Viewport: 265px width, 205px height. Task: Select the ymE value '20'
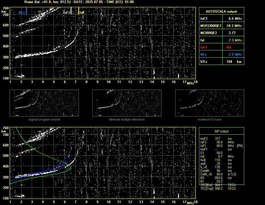(218, 164)
